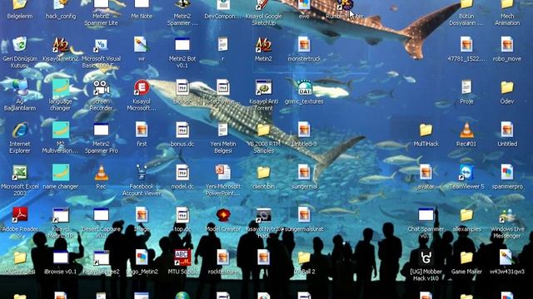Screen dimensions: 533x299
Task: Launch the Model Creator icon
Action: (x=223, y=215)
